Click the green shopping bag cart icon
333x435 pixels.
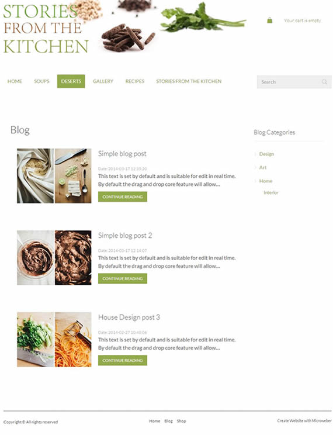[x=269, y=20]
